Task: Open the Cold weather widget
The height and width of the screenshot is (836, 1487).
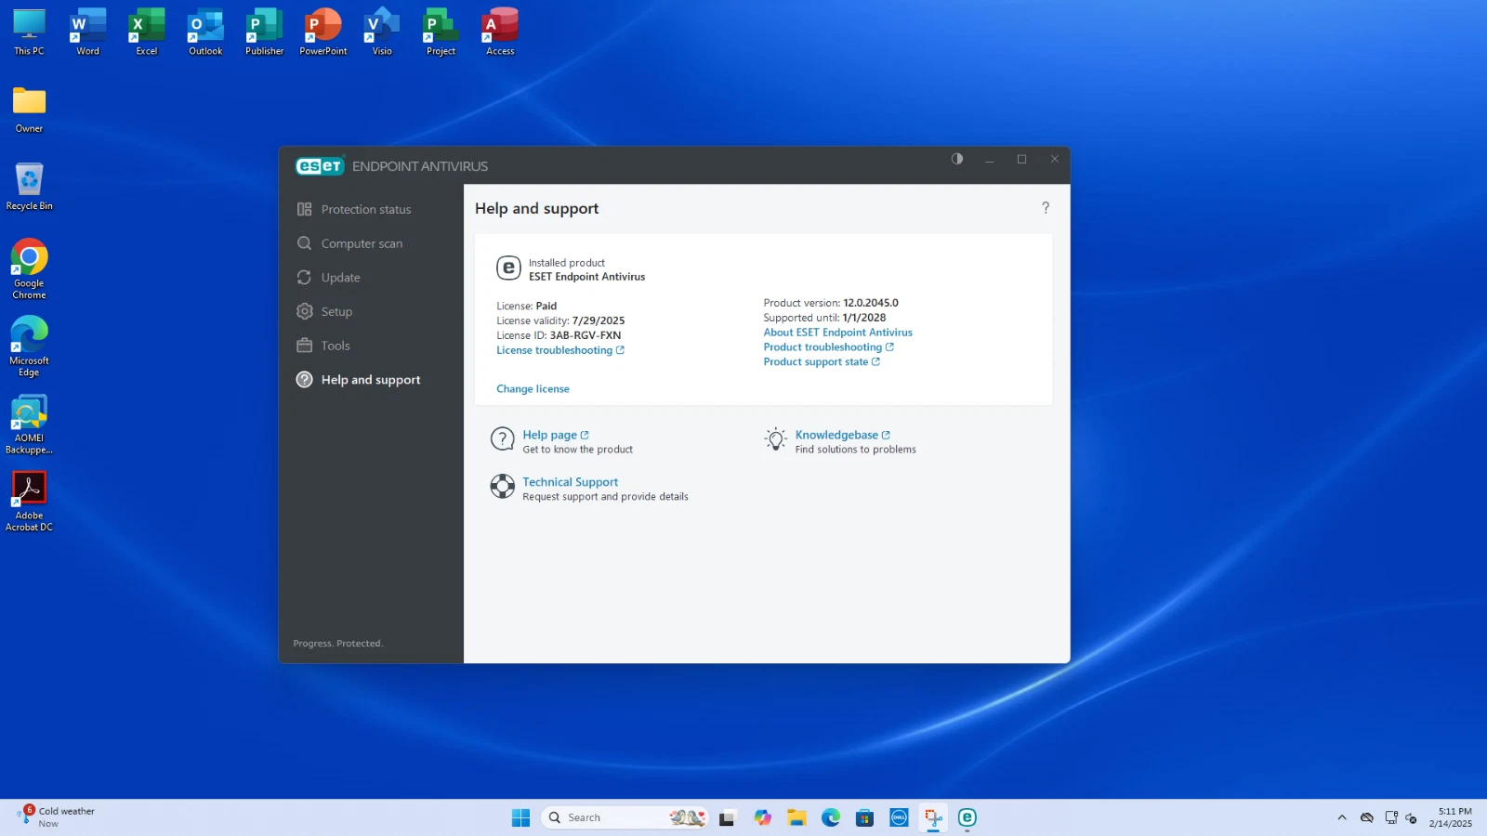Action: (56, 817)
